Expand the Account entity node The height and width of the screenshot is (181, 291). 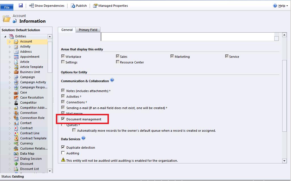point(9,41)
